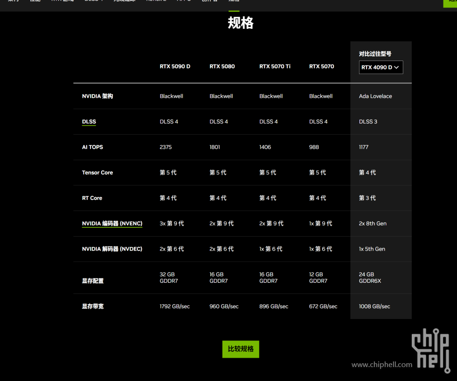Select the 显存带宽 row label
The height and width of the screenshot is (381, 457).
coord(93,306)
